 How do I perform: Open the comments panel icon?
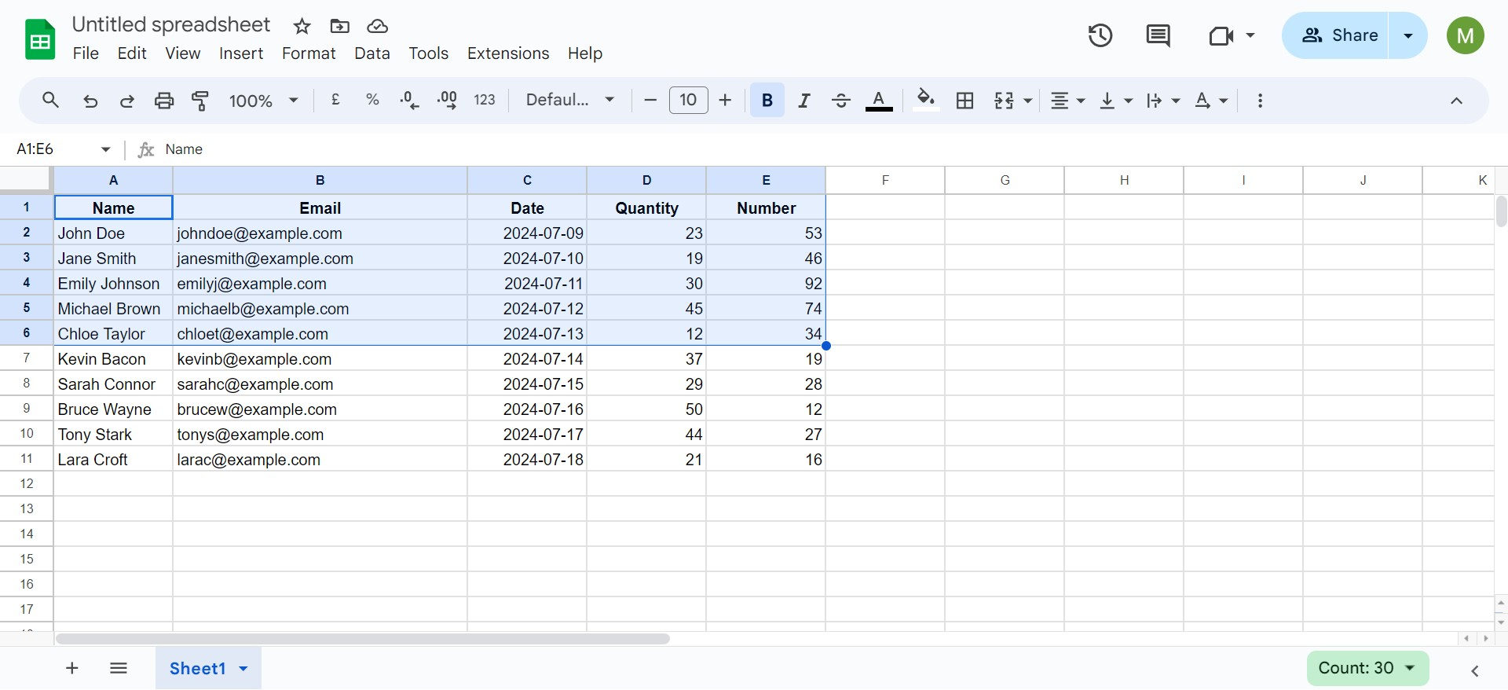(x=1158, y=35)
